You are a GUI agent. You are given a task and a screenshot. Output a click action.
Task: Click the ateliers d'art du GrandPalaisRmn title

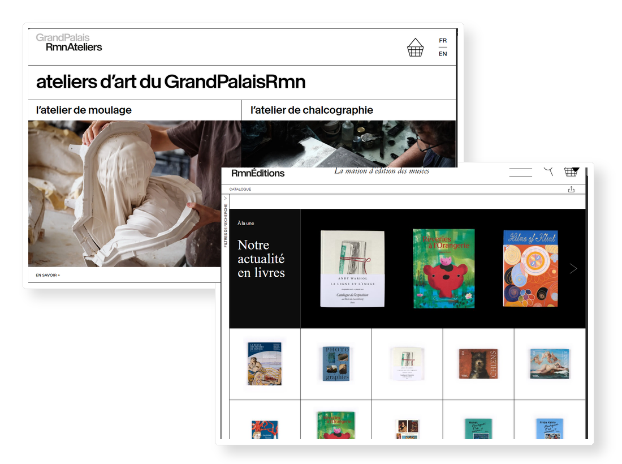coord(171,81)
